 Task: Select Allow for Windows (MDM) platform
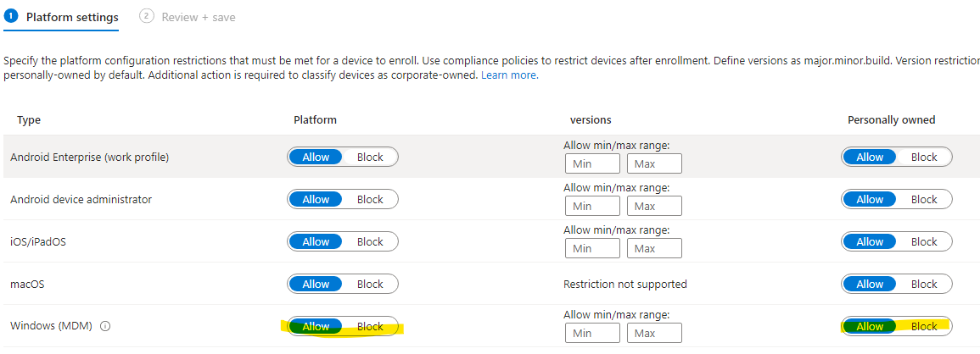point(316,327)
